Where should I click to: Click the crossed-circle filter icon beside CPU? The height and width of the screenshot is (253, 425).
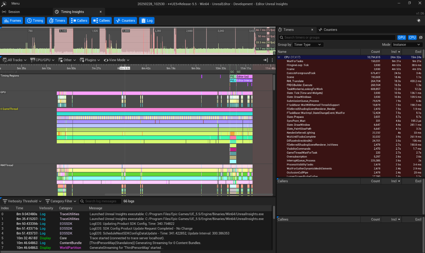421,37
